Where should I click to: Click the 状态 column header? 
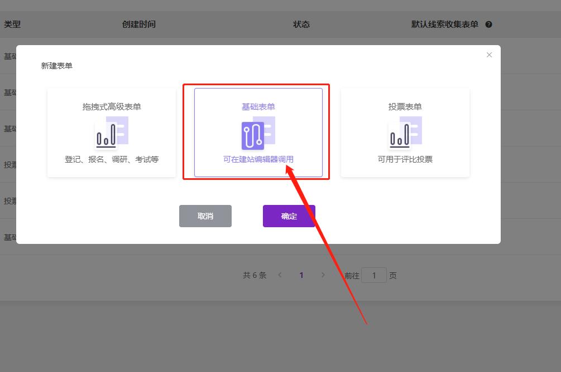(x=301, y=24)
